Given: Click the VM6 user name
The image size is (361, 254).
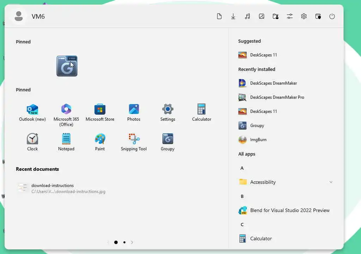Looking at the screenshot, I should pyautogui.click(x=38, y=17).
